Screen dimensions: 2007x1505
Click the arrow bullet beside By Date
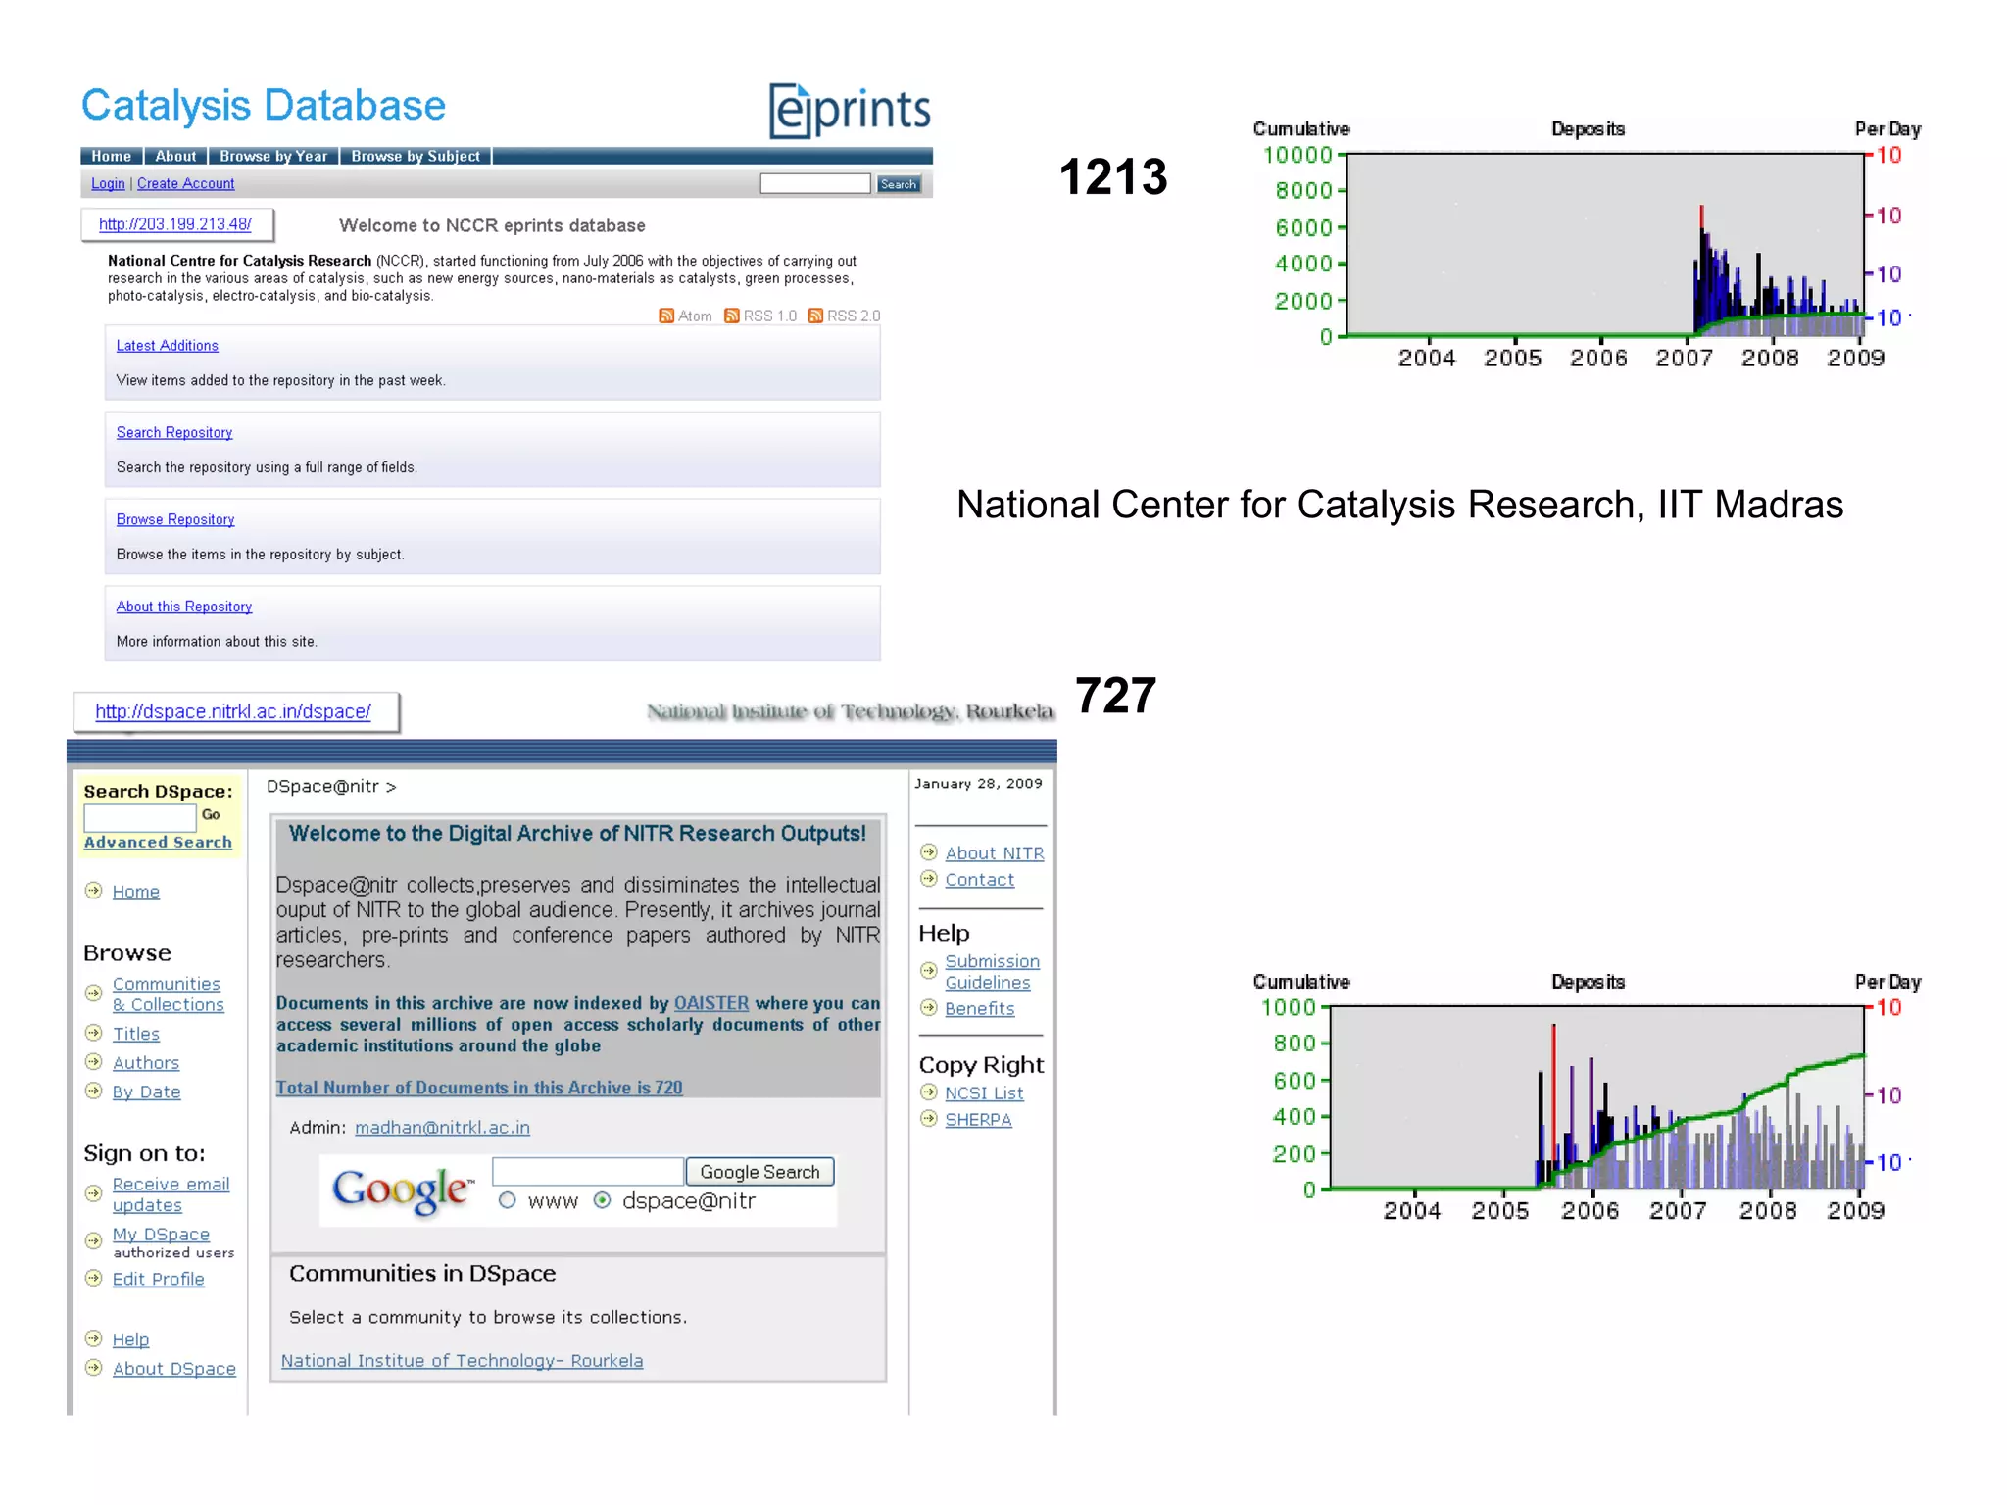coord(94,1091)
